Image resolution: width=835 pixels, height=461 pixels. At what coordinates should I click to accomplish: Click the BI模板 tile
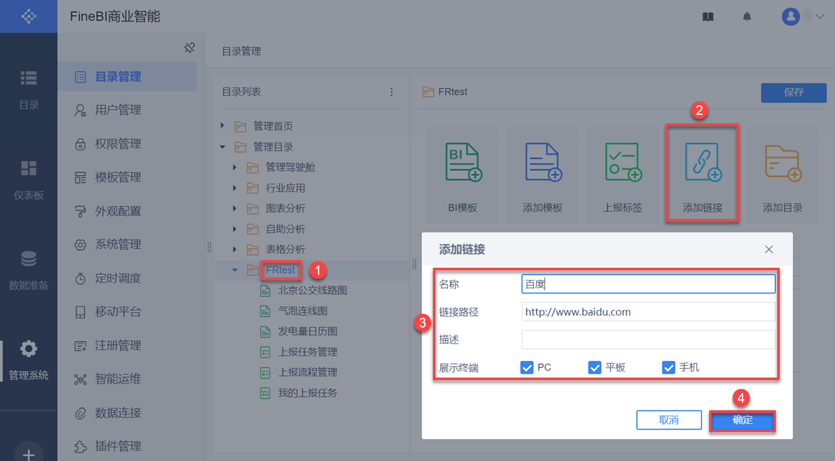click(x=463, y=174)
